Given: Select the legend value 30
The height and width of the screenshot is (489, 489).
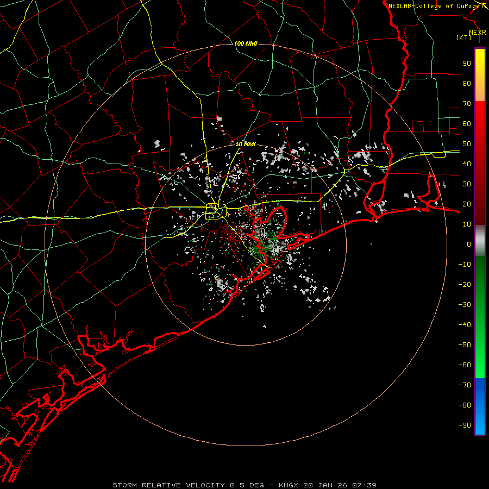Looking at the screenshot, I should tap(467, 184).
